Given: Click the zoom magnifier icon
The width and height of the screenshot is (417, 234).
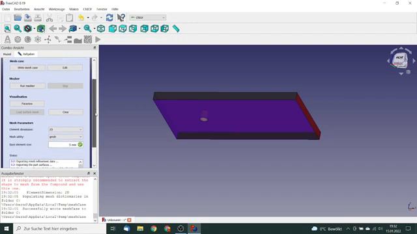Looking at the screenshot, I should (x=87, y=29).
